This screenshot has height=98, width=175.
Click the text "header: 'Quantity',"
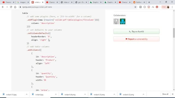46,77
